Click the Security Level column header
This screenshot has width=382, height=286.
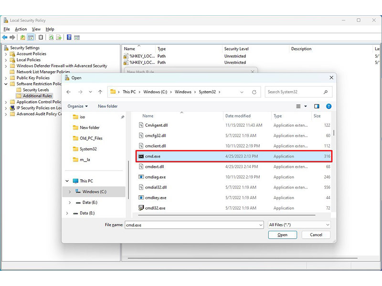pyautogui.click(x=236, y=49)
